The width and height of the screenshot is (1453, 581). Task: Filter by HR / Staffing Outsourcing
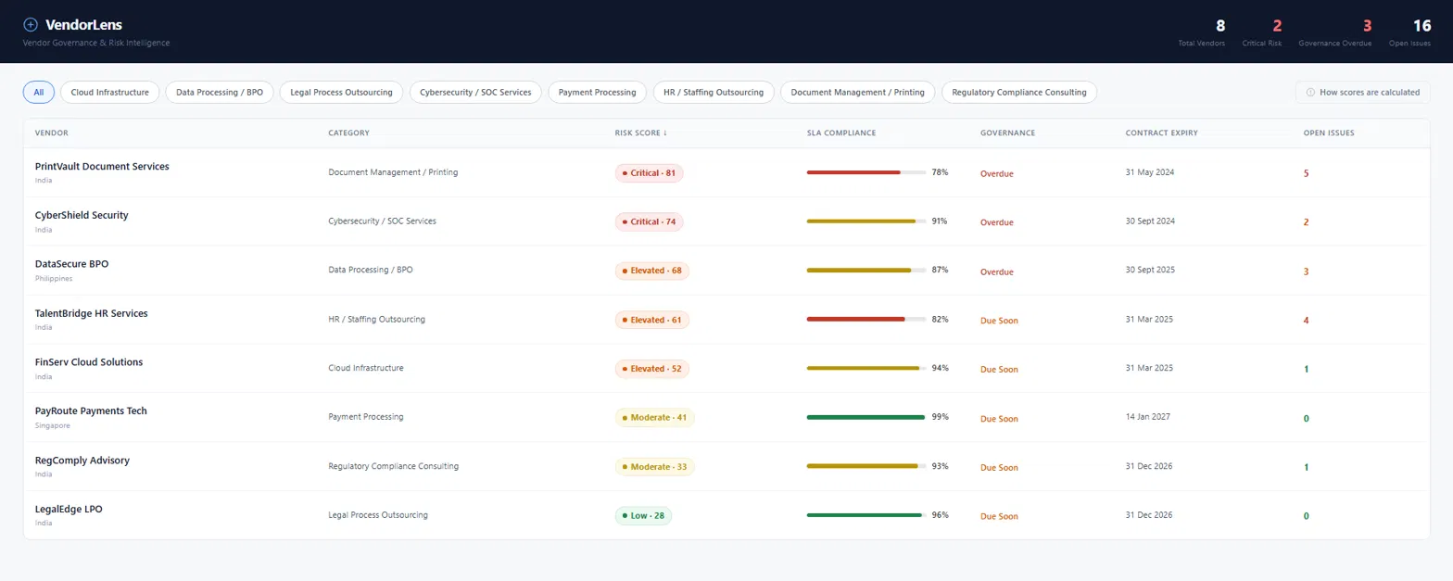(714, 93)
